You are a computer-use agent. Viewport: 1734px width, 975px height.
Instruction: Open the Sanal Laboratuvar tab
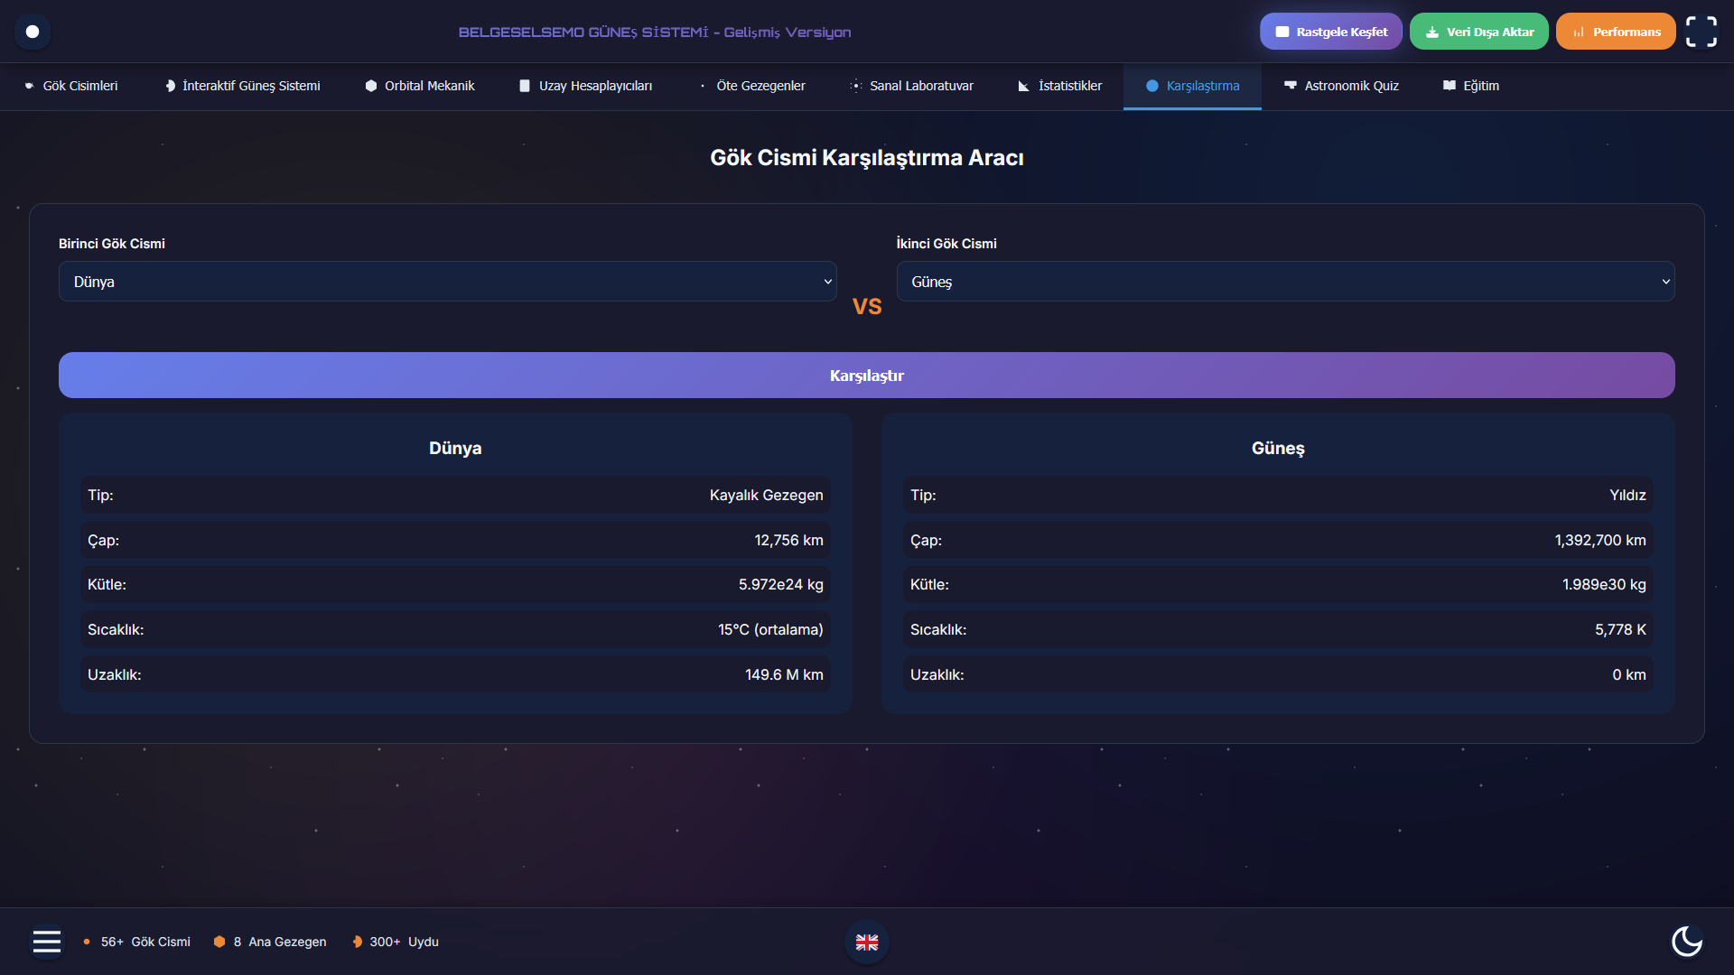coord(911,86)
